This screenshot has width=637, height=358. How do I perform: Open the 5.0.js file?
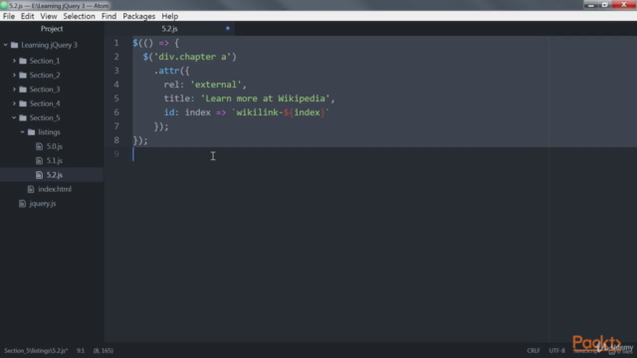[x=55, y=146]
